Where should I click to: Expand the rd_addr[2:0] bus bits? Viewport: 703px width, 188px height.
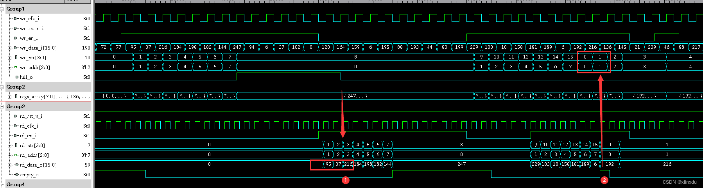click(9, 155)
